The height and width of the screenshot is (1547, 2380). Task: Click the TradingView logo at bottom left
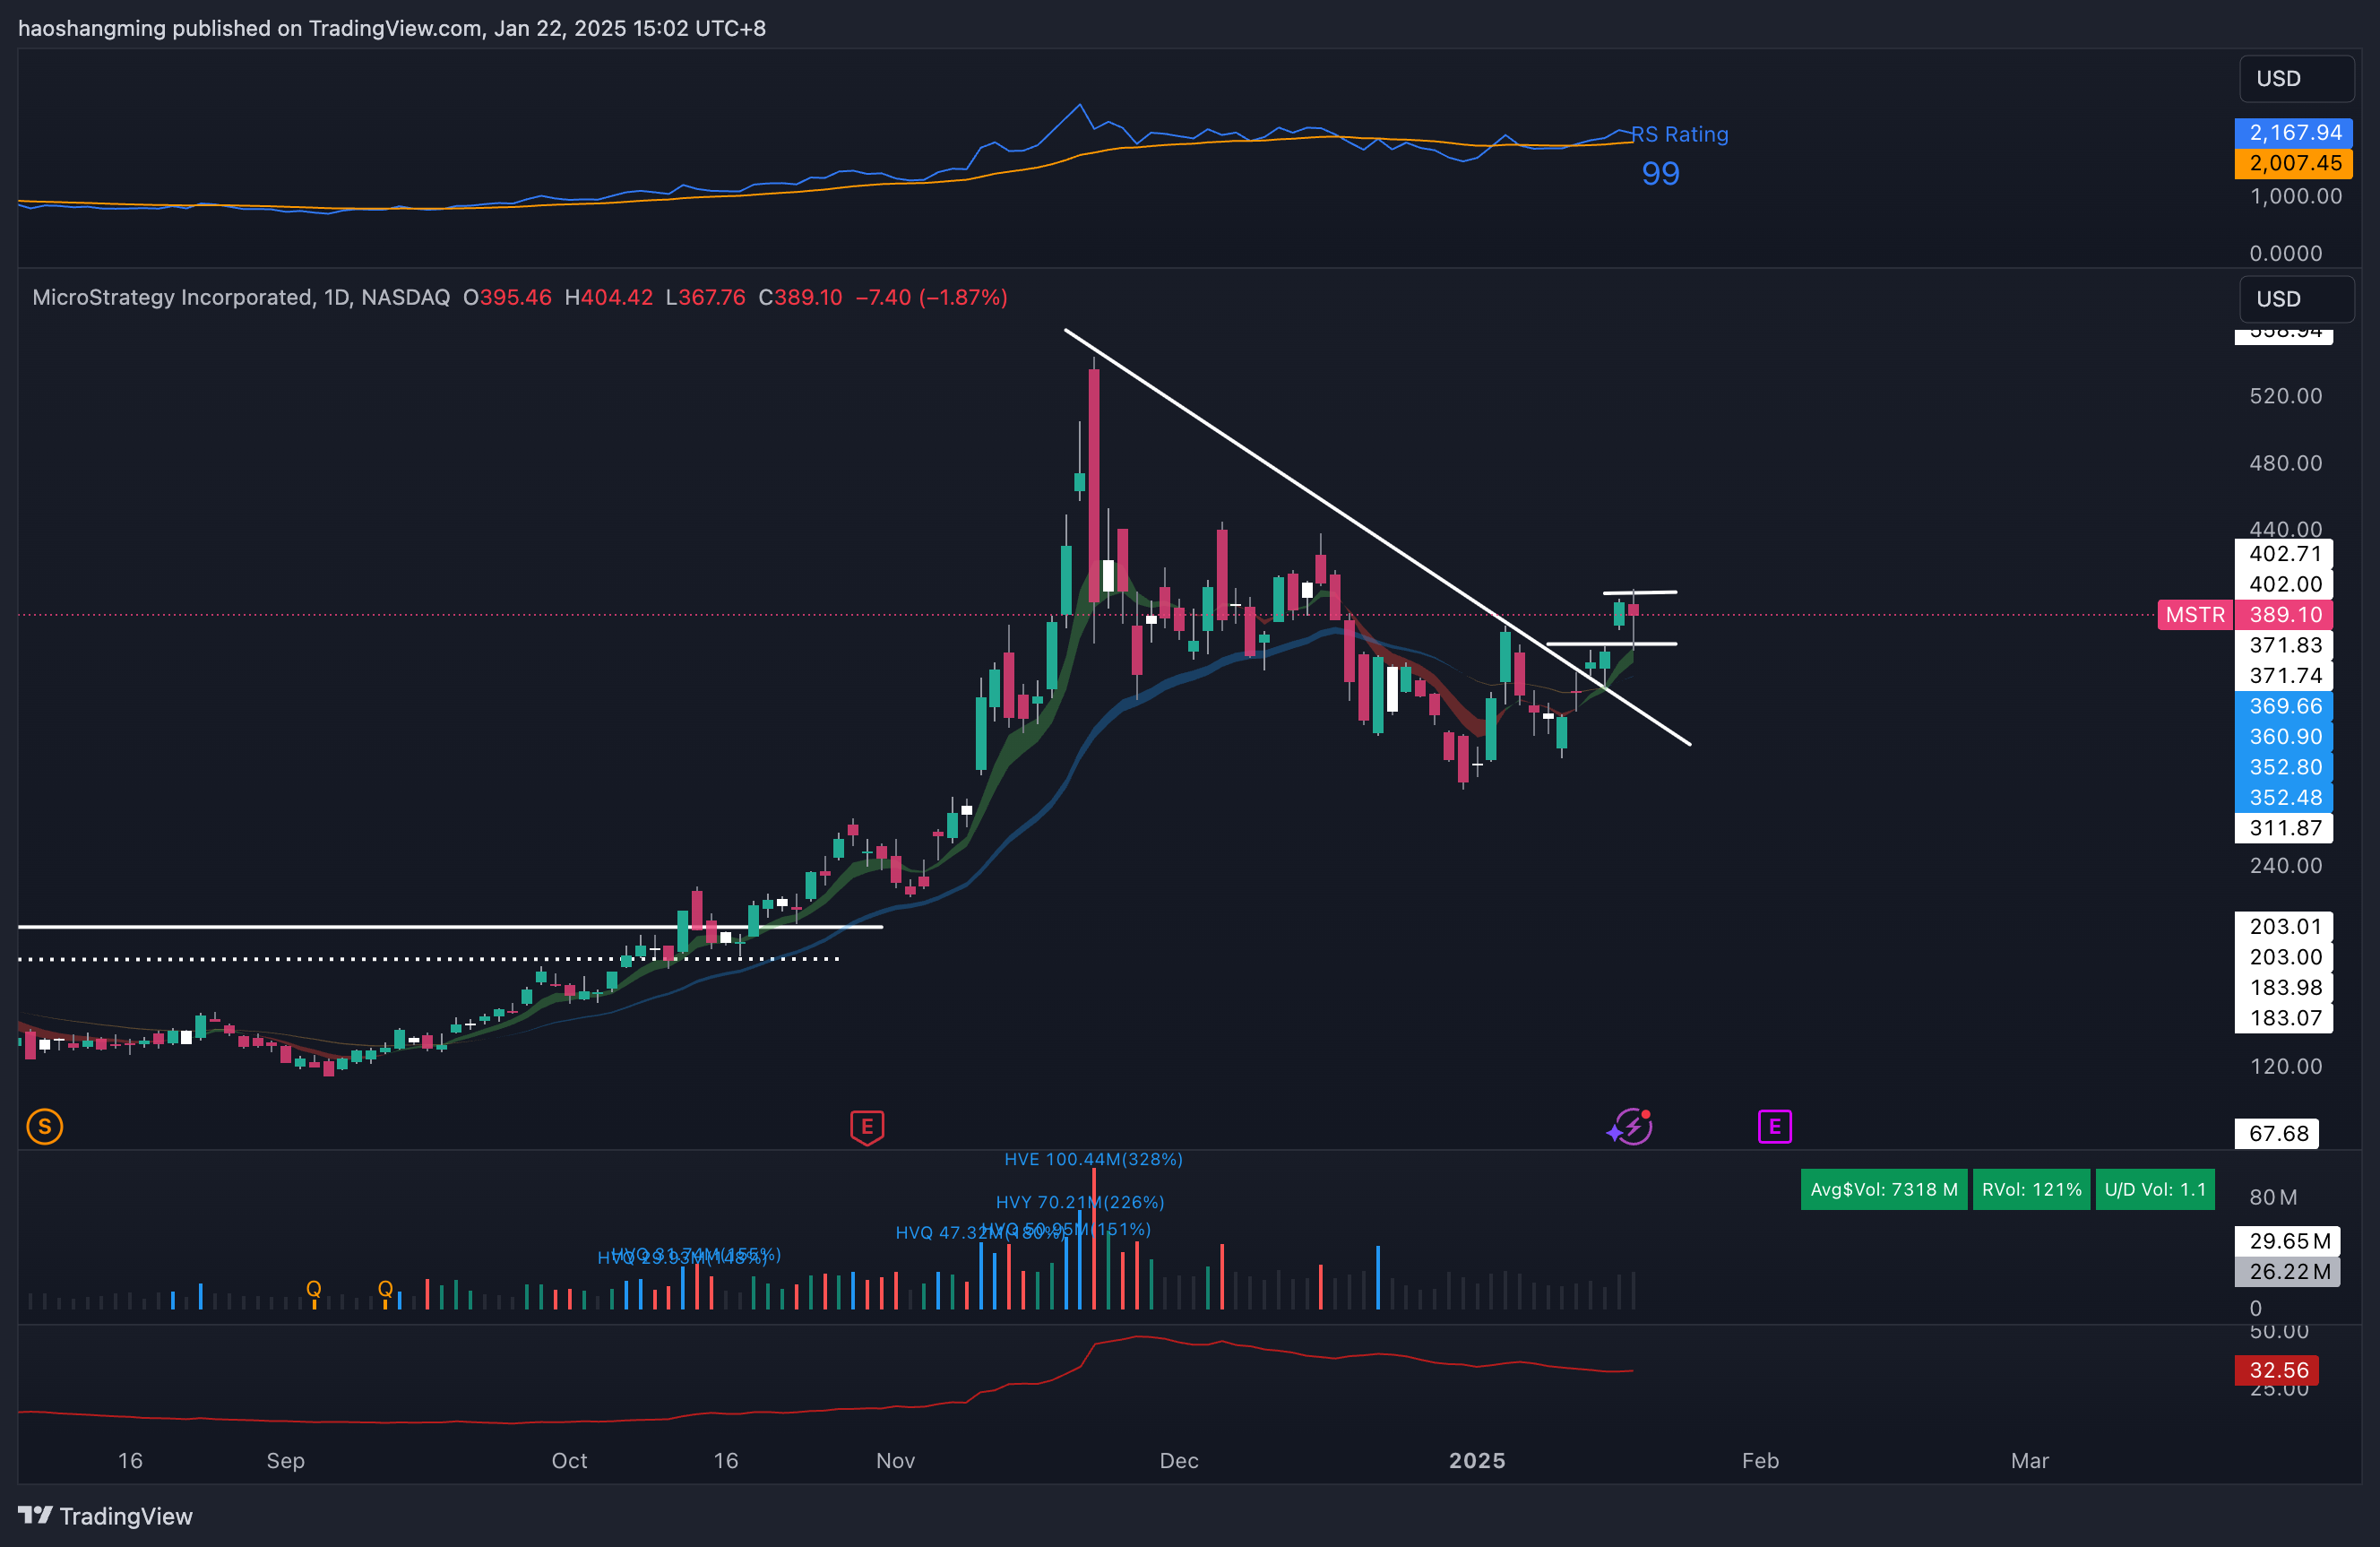[106, 1516]
